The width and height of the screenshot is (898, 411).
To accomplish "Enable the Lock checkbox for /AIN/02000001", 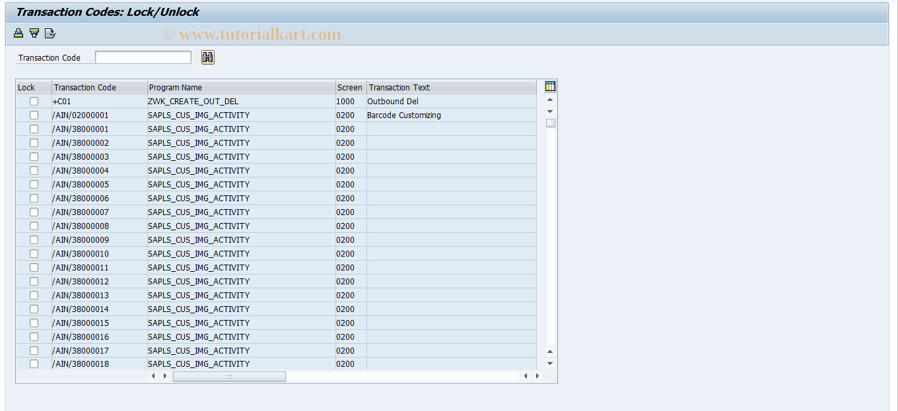I will (x=34, y=115).
